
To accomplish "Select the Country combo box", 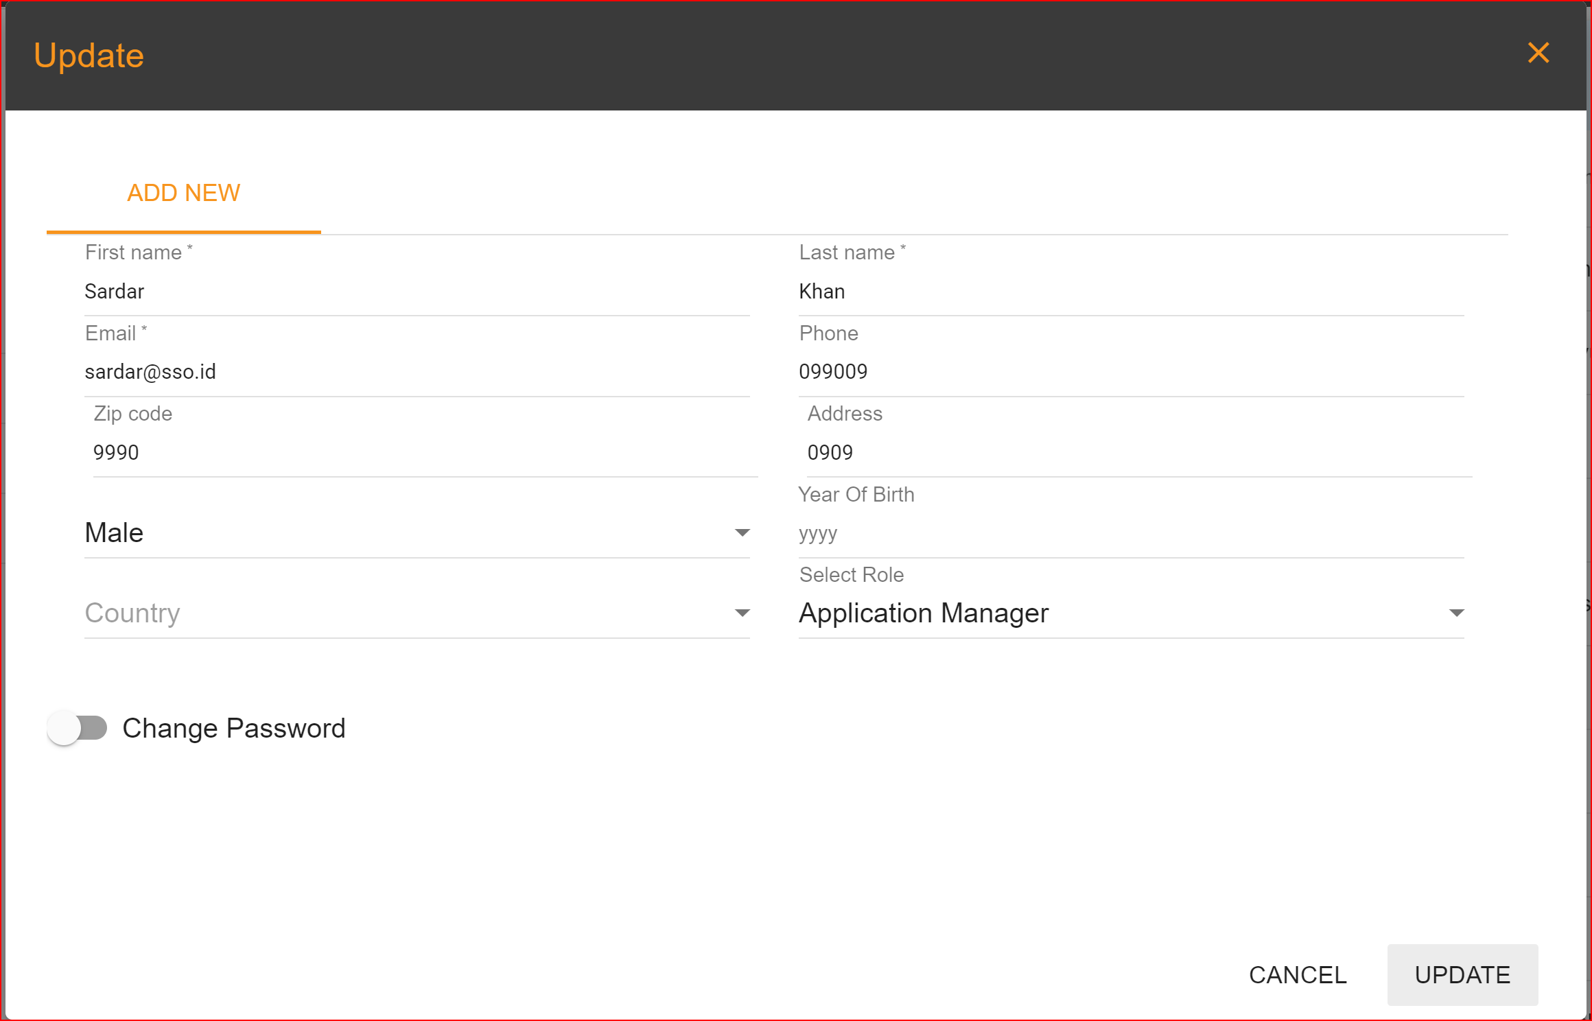I will pyautogui.click(x=412, y=613).
